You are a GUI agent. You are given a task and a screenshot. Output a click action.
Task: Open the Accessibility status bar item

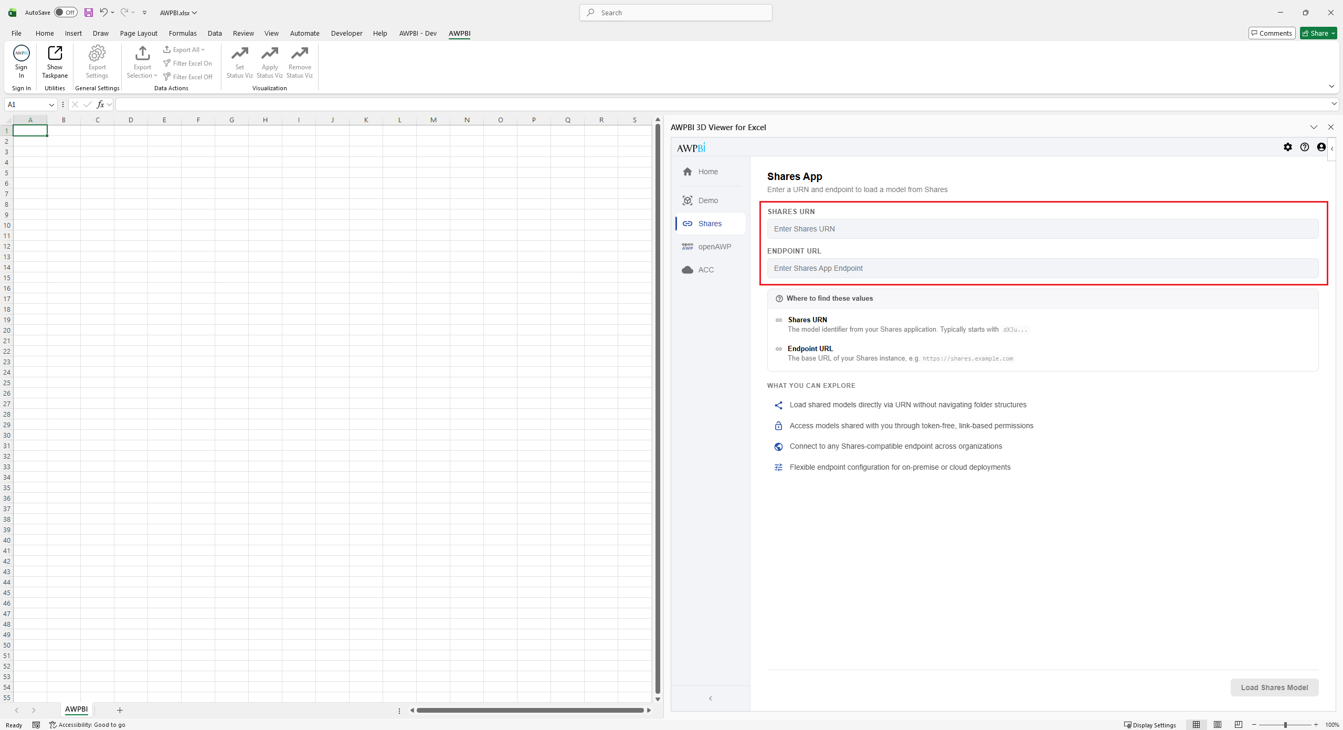click(x=87, y=725)
